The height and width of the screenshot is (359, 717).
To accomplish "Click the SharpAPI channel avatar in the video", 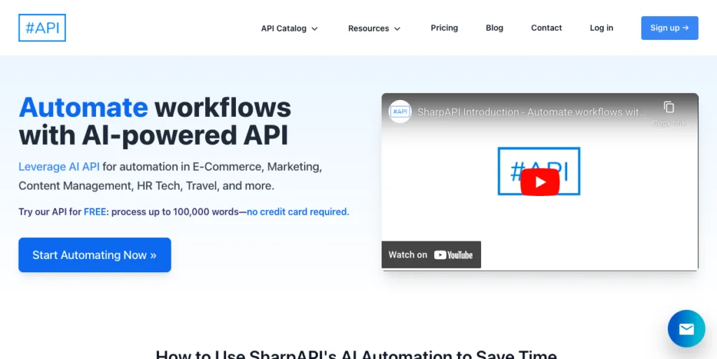I will point(400,111).
